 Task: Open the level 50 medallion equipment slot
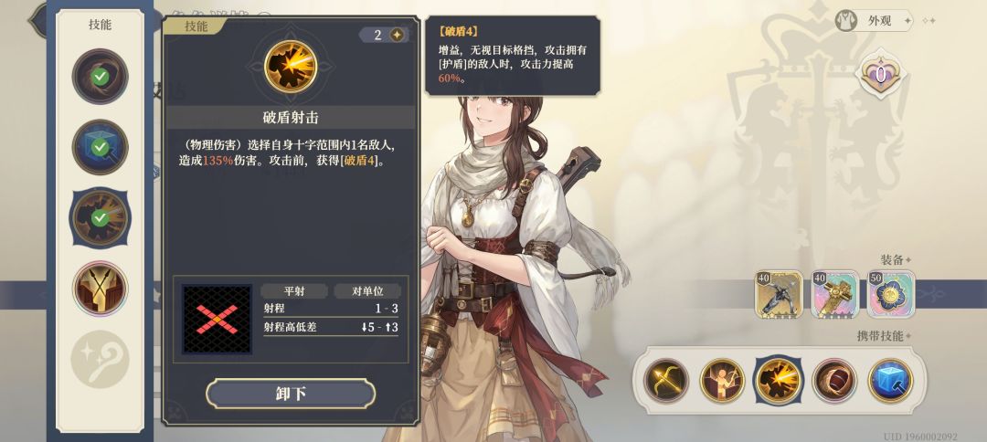point(891,294)
